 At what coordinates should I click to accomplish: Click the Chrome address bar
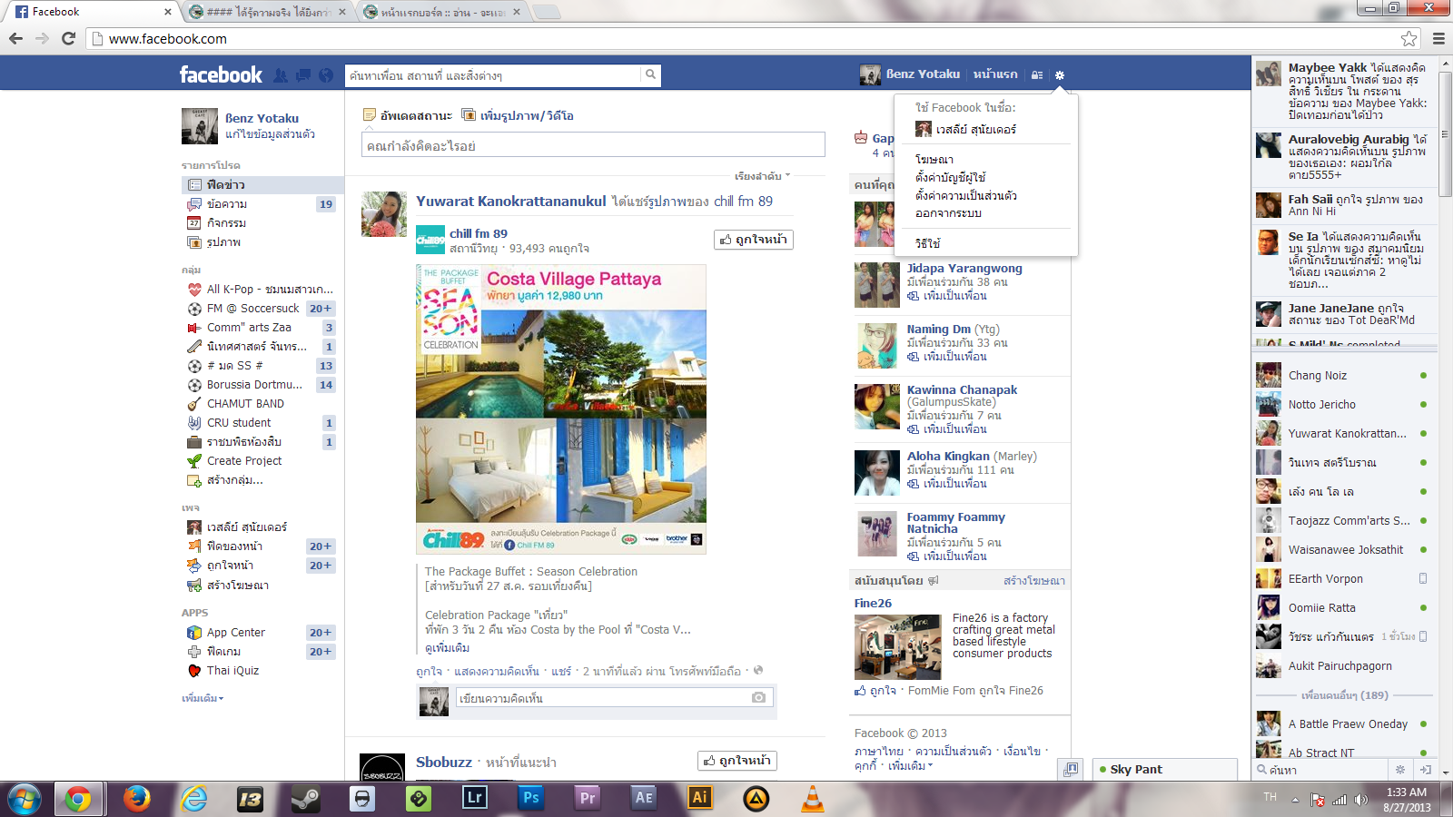tap(745, 39)
